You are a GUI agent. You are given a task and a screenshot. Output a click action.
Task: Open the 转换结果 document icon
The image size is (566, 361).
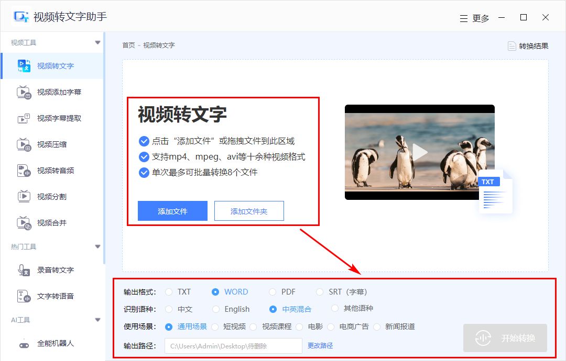(x=512, y=46)
